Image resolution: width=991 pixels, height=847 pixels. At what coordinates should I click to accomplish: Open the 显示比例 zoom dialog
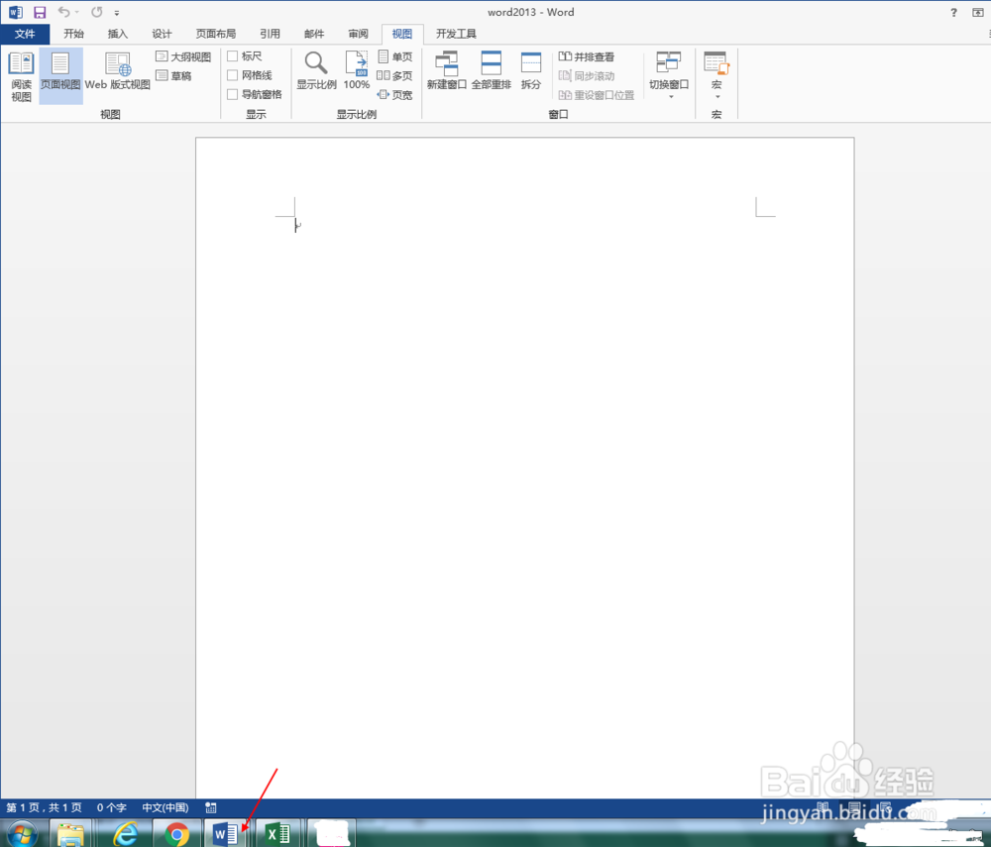point(316,70)
